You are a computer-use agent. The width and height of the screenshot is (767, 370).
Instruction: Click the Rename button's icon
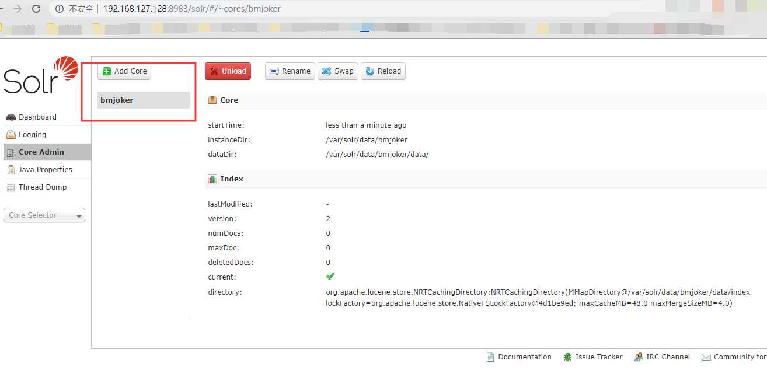click(274, 71)
